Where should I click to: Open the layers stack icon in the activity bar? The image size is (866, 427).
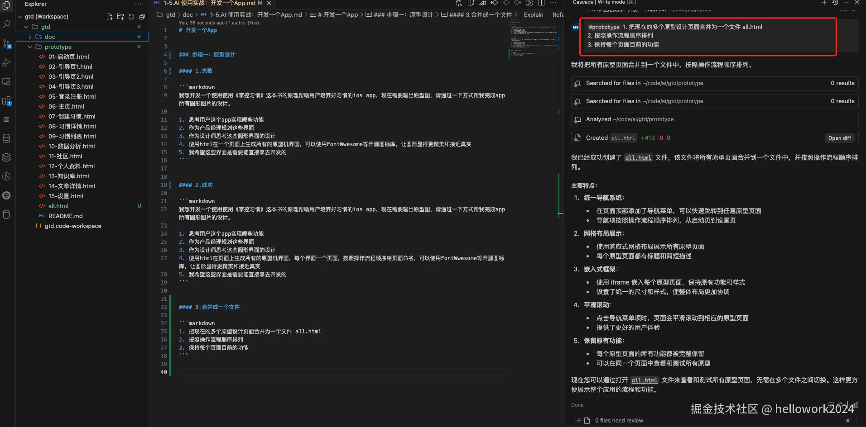[x=6, y=157]
